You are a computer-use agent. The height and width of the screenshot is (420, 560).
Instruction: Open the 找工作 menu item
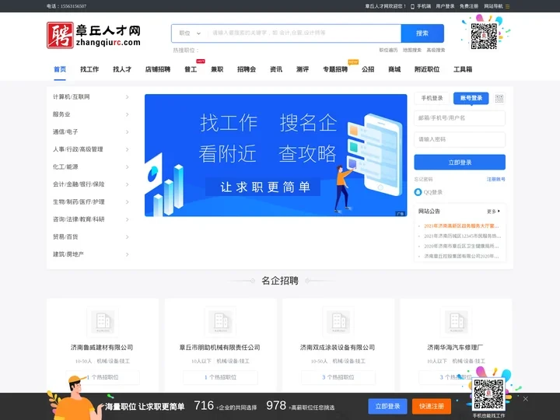[89, 69]
